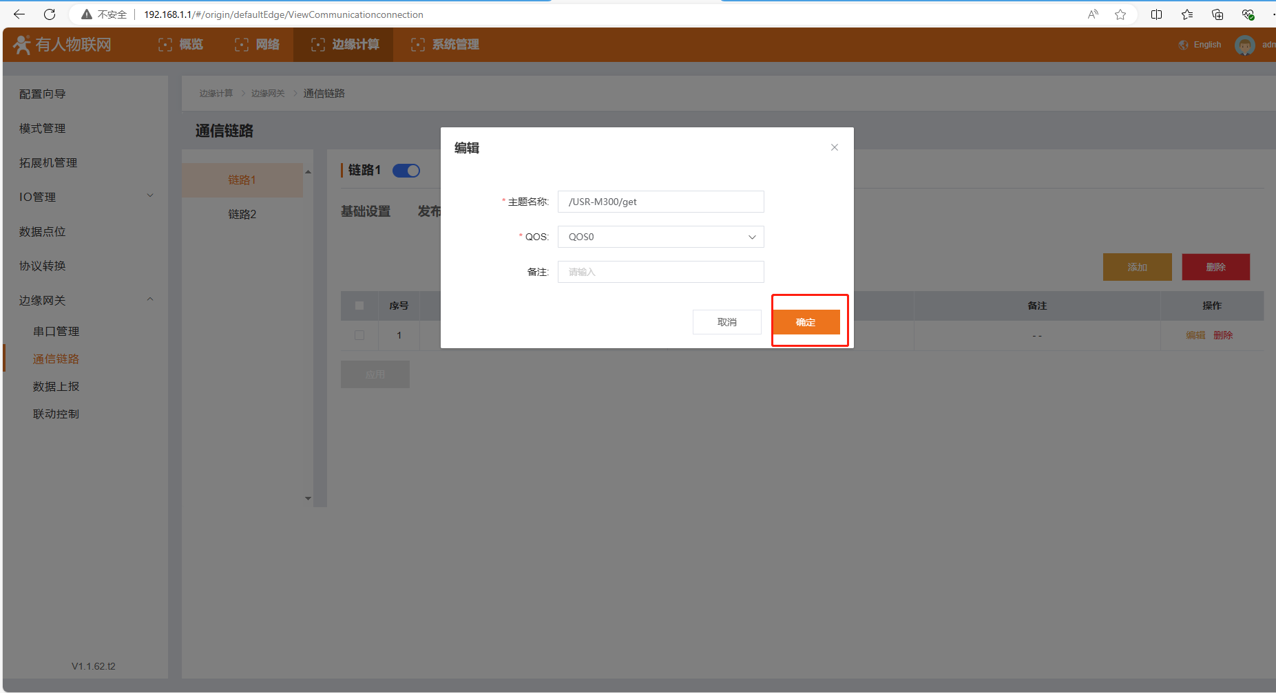Open the 系统管理 top menu

pos(445,45)
